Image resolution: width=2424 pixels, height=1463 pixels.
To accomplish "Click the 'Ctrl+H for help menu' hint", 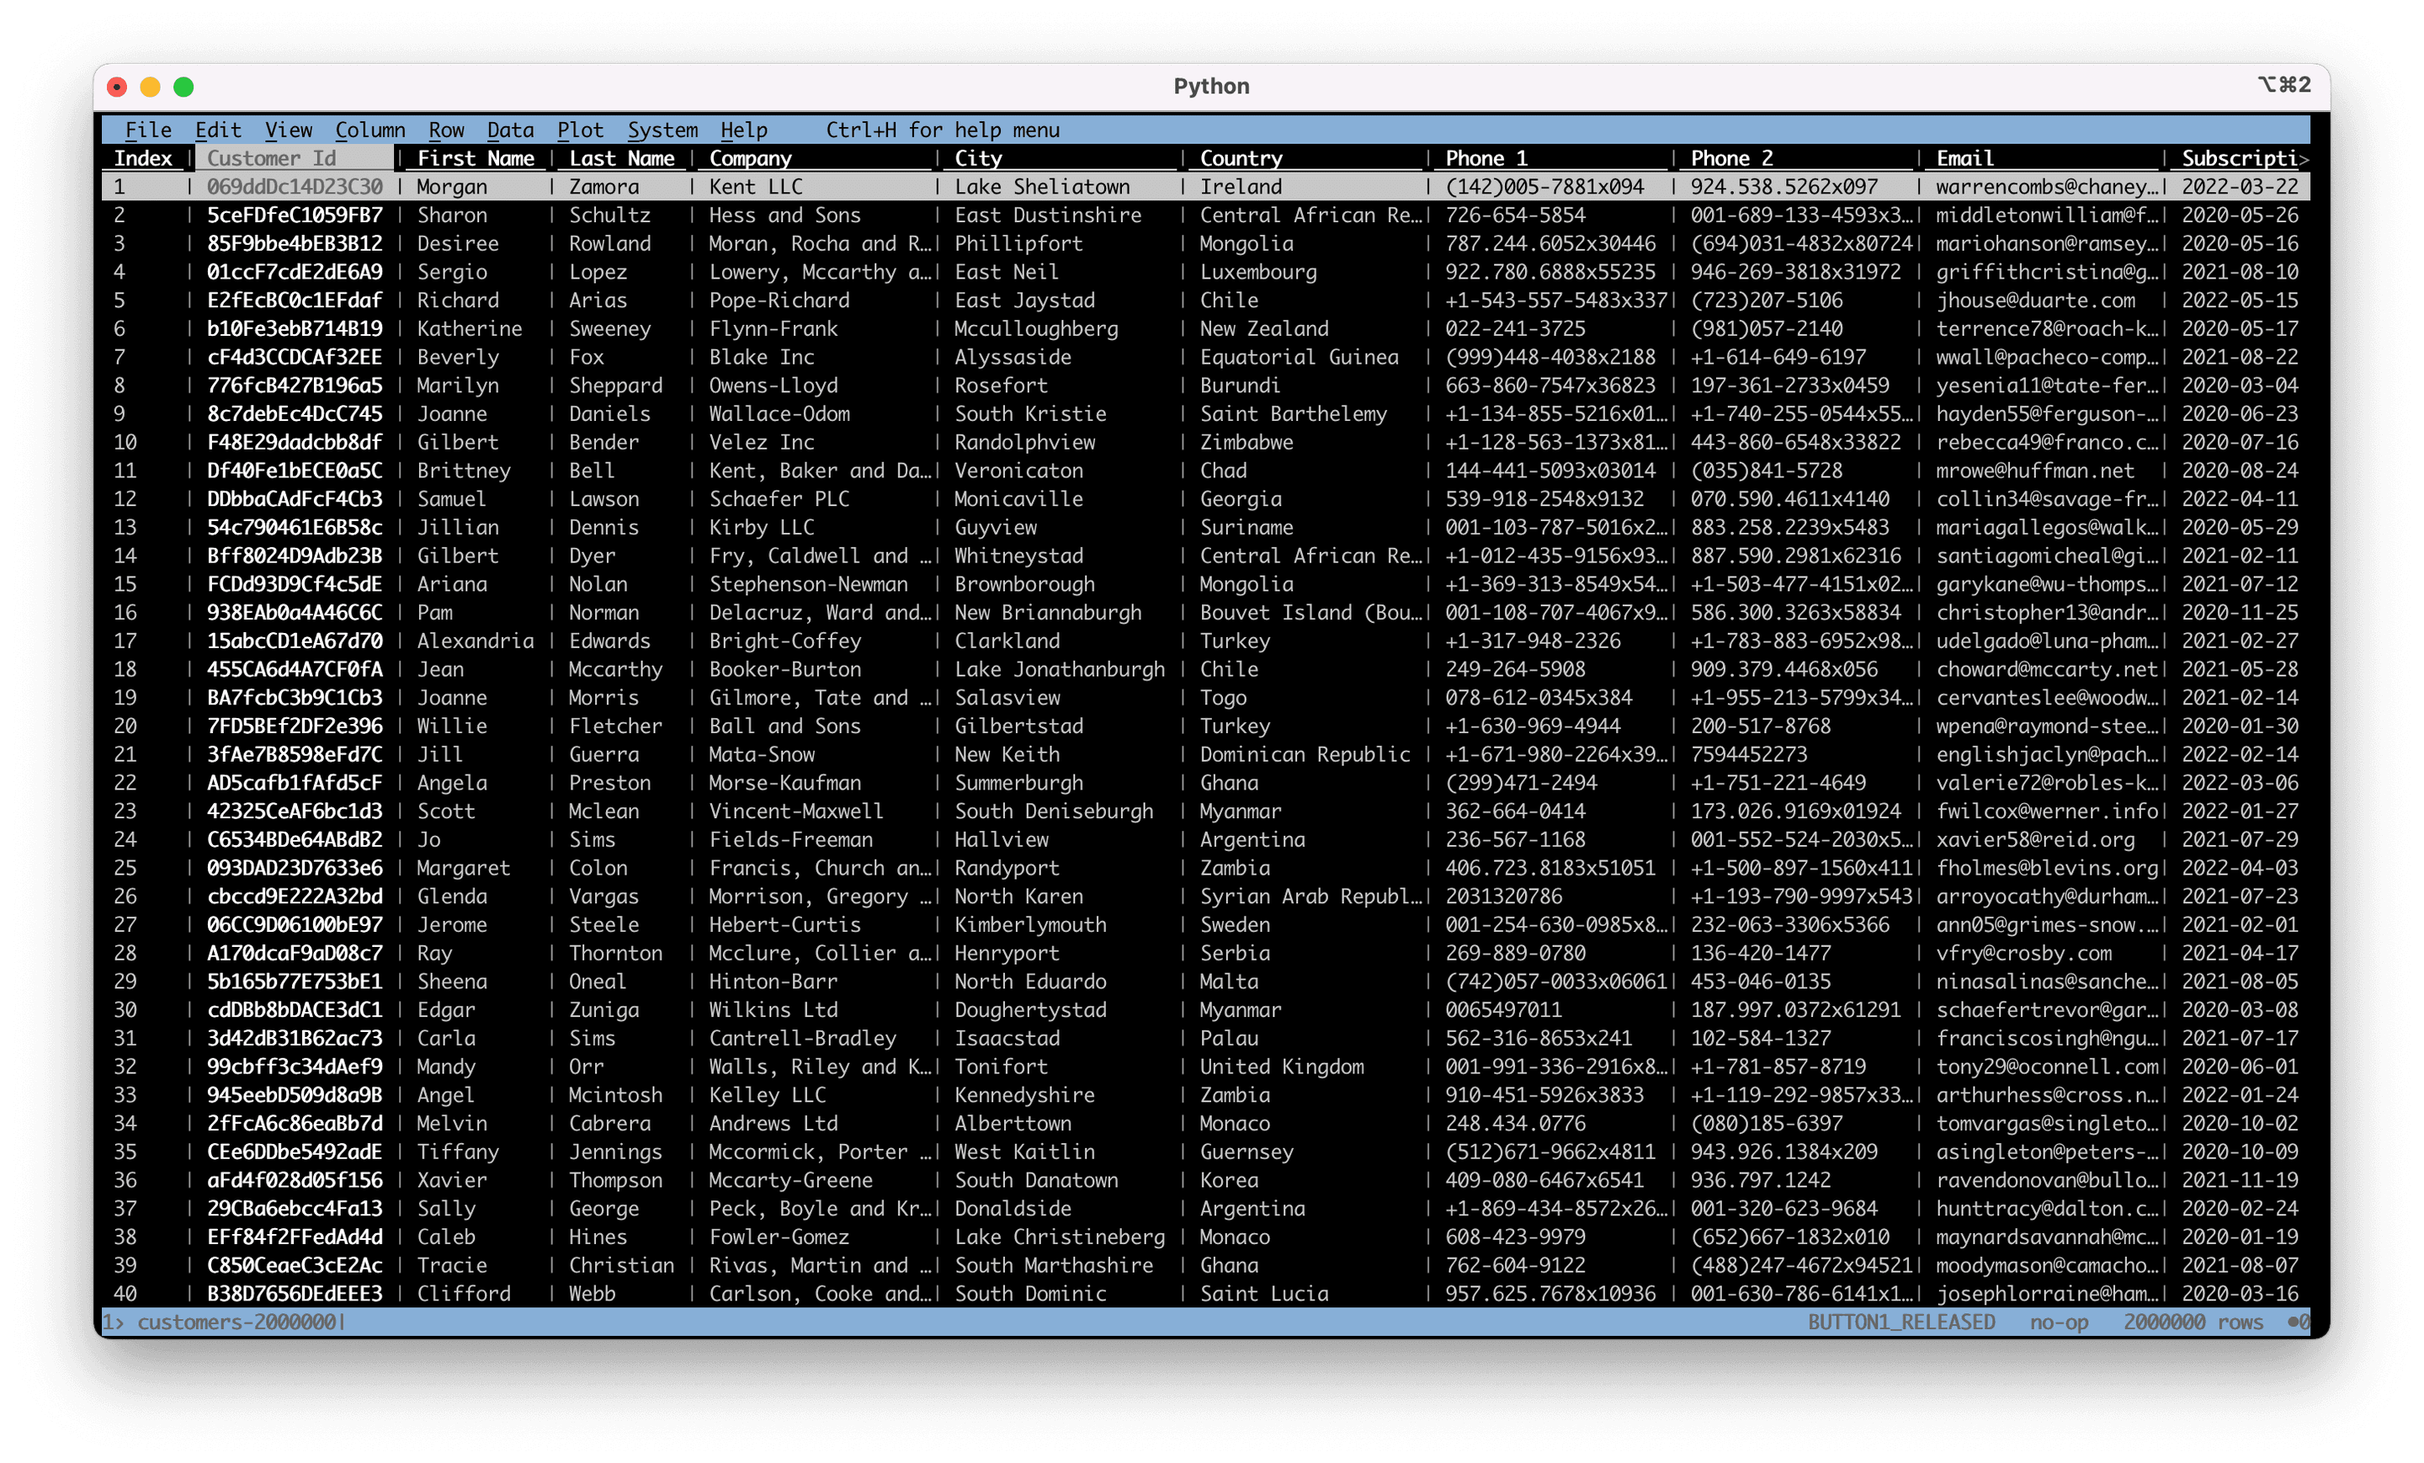I will (x=943, y=130).
